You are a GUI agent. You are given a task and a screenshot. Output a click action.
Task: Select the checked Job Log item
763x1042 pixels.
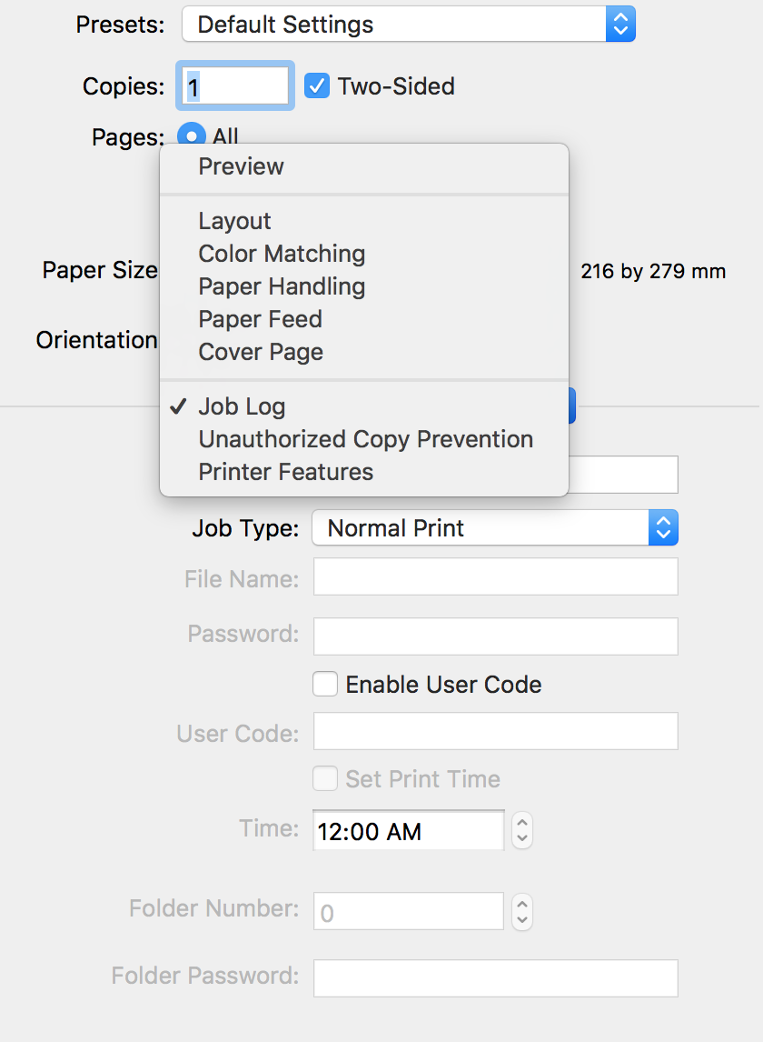point(242,406)
